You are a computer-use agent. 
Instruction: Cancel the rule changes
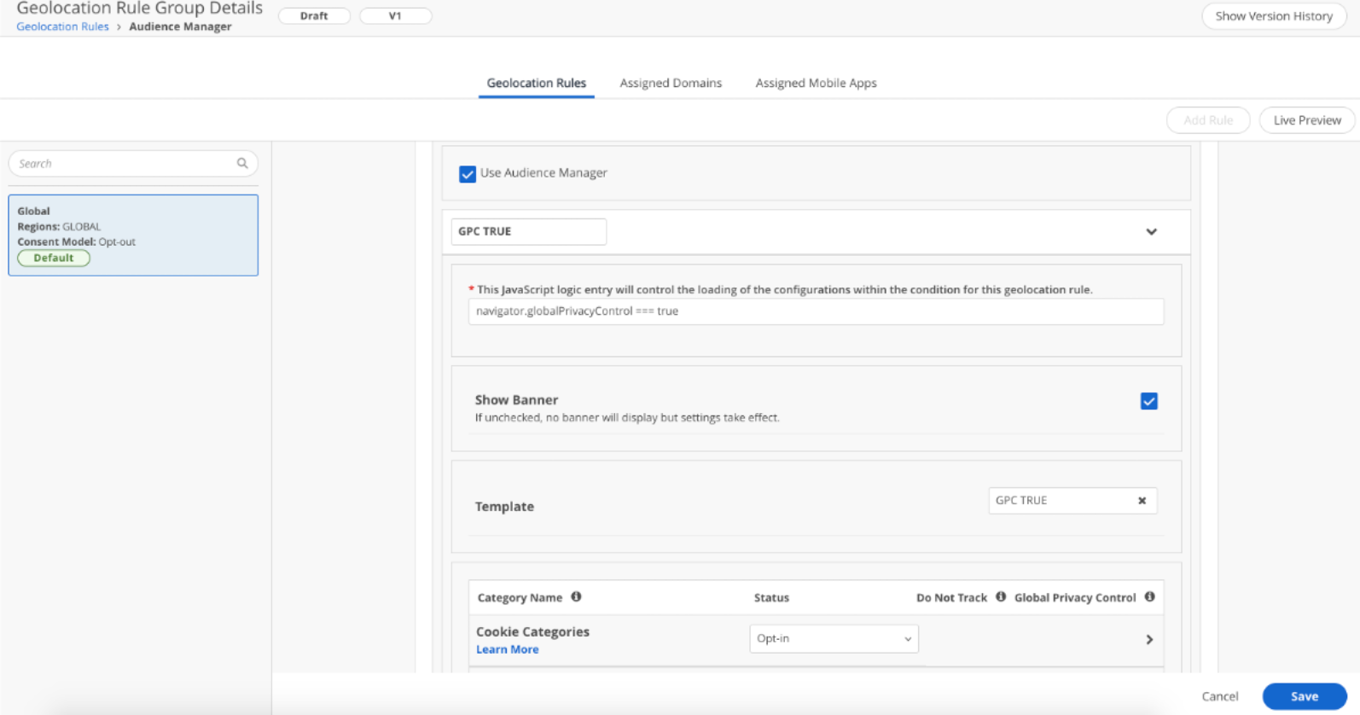[x=1219, y=696]
